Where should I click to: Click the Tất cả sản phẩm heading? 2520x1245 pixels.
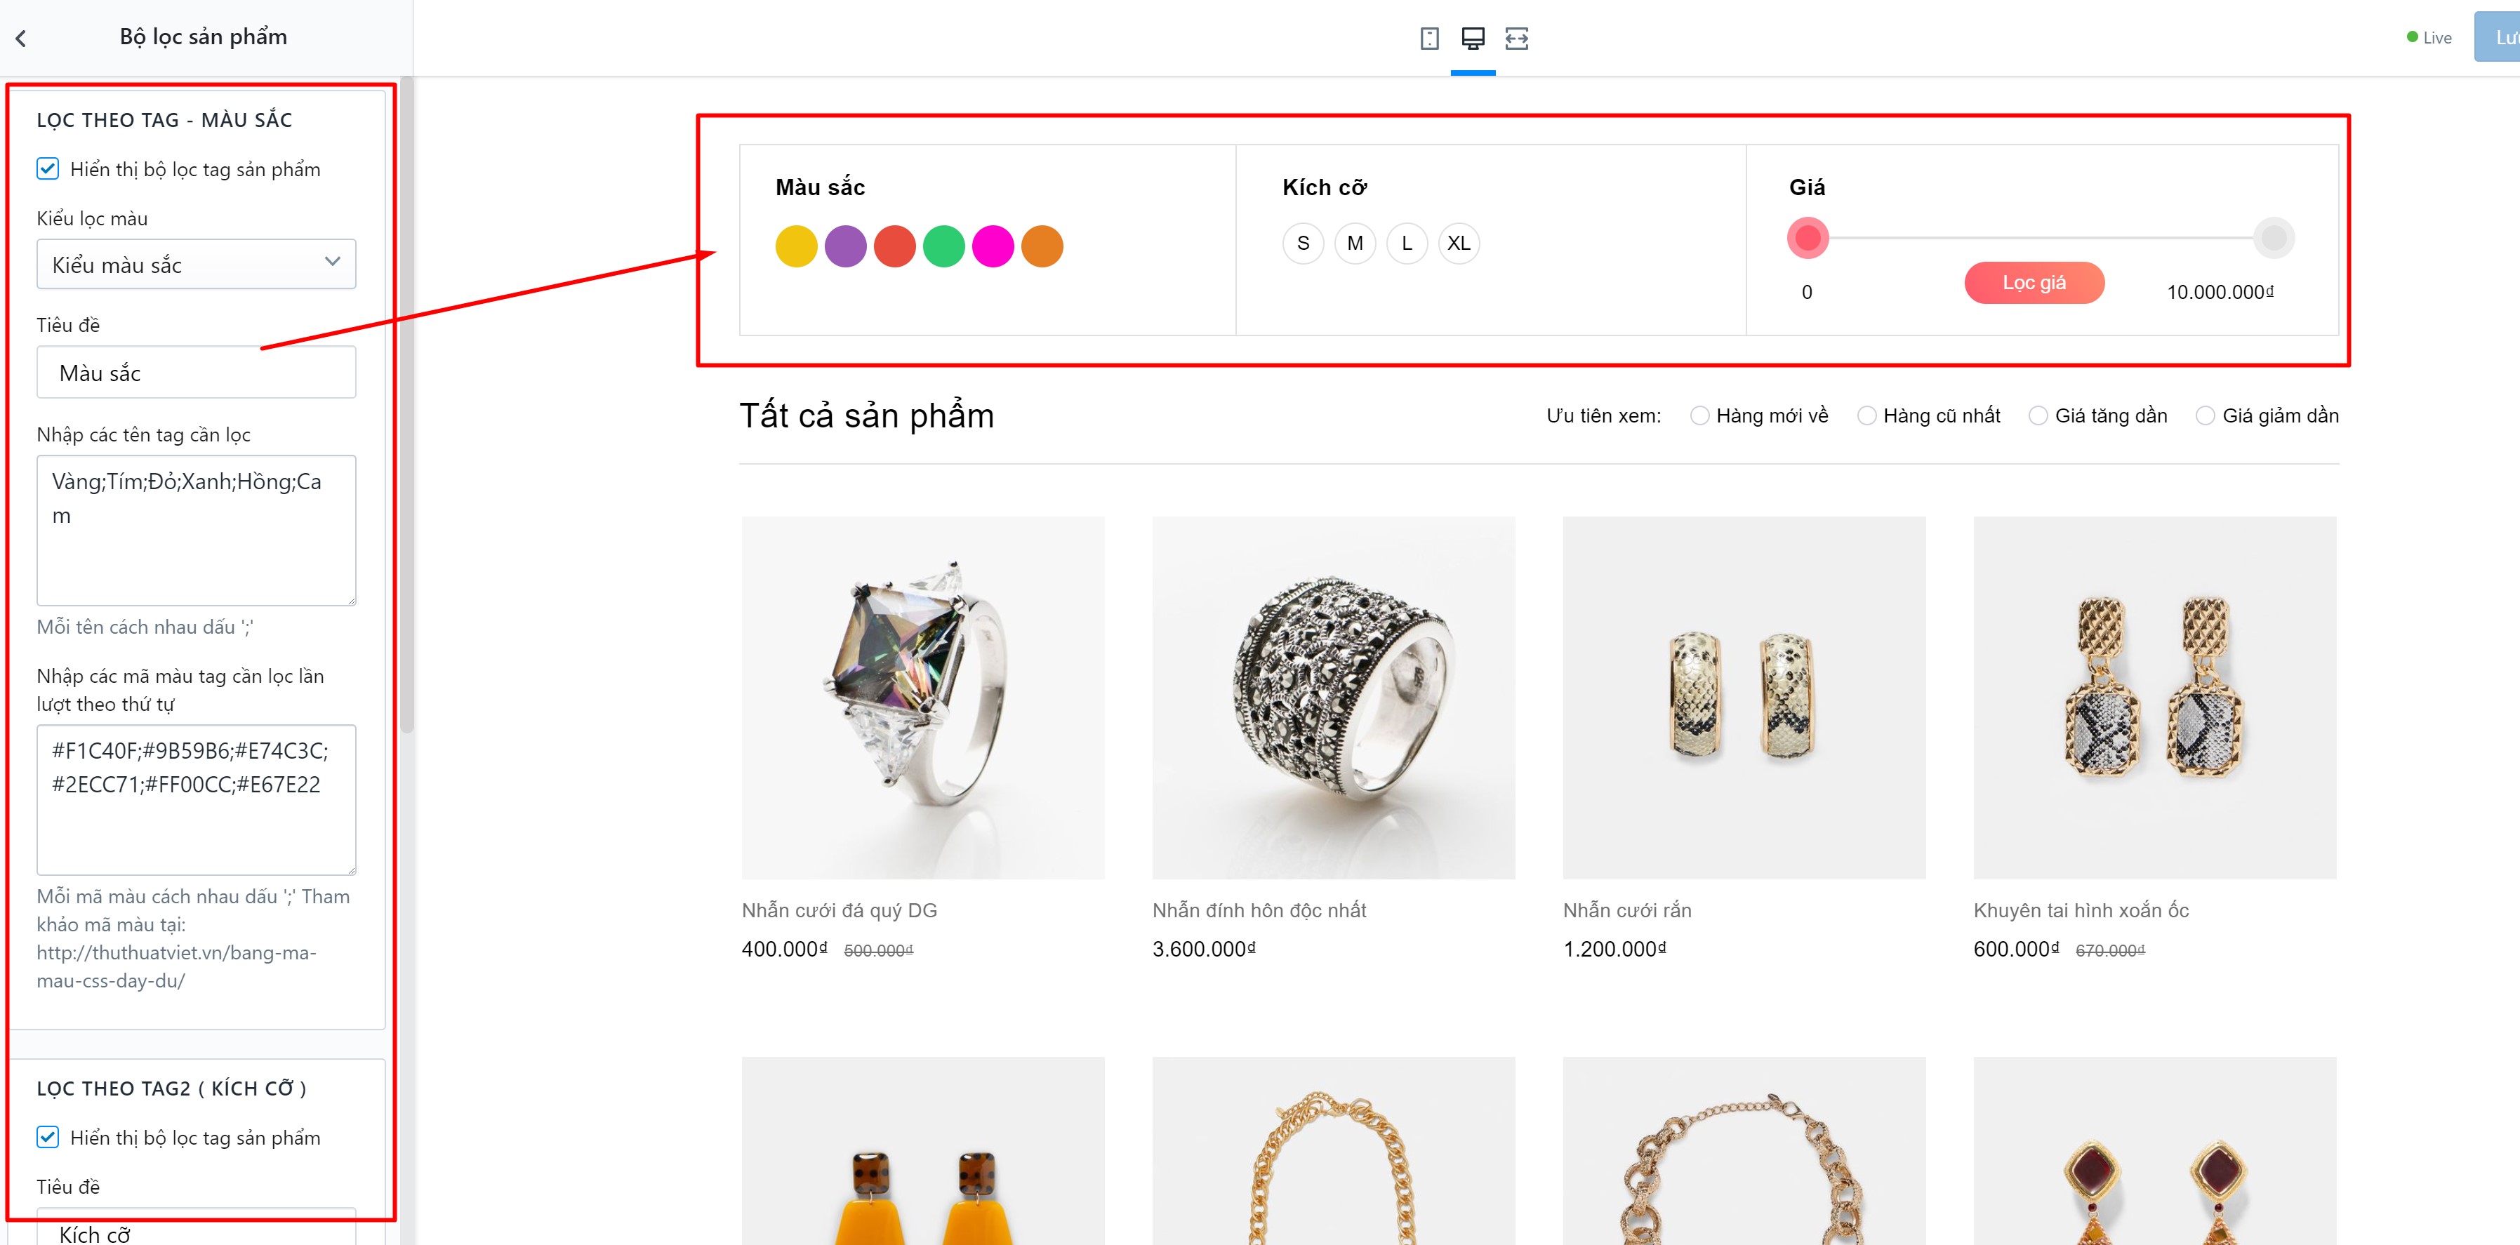[867, 415]
